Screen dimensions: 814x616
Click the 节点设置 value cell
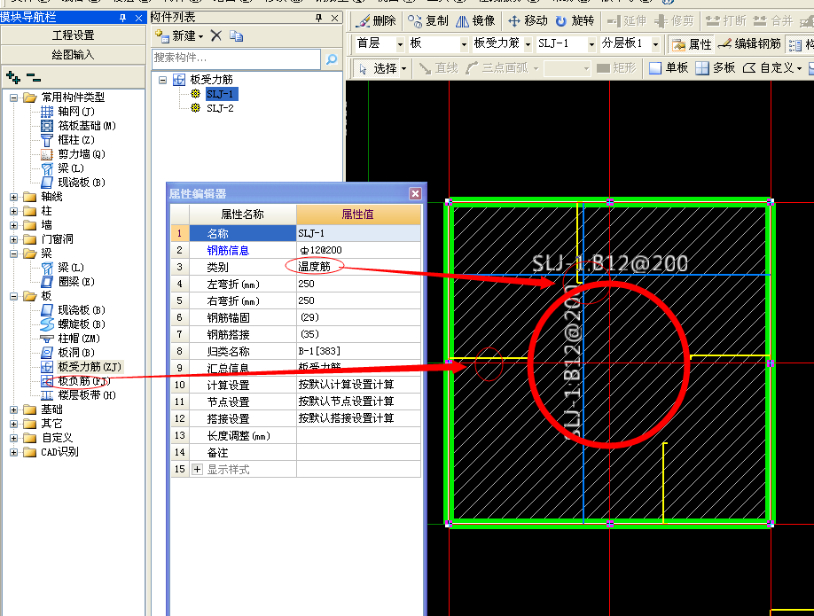click(359, 402)
